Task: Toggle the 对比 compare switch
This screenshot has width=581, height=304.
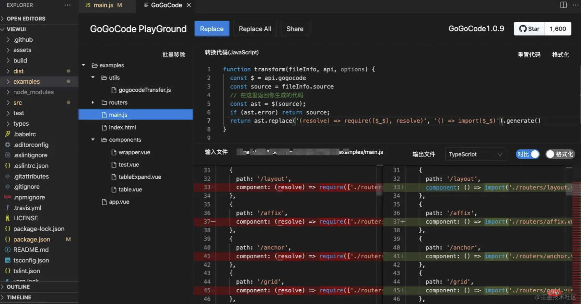Action: [x=528, y=154]
